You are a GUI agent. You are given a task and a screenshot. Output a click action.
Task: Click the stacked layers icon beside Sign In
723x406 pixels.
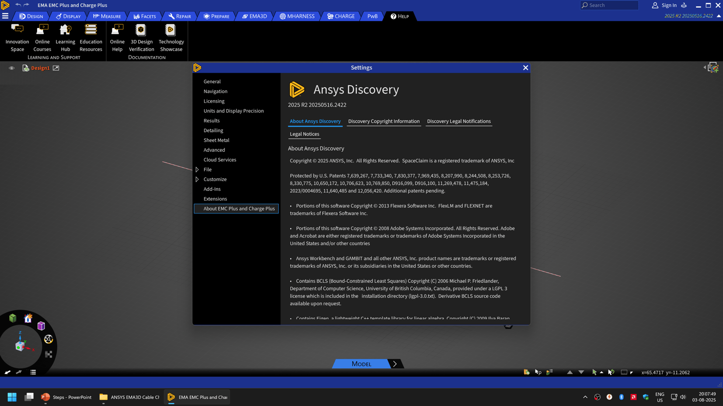click(x=684, y=5)
